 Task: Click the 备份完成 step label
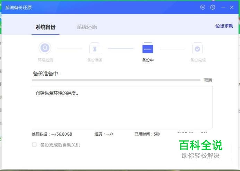(x=198, y=60)
